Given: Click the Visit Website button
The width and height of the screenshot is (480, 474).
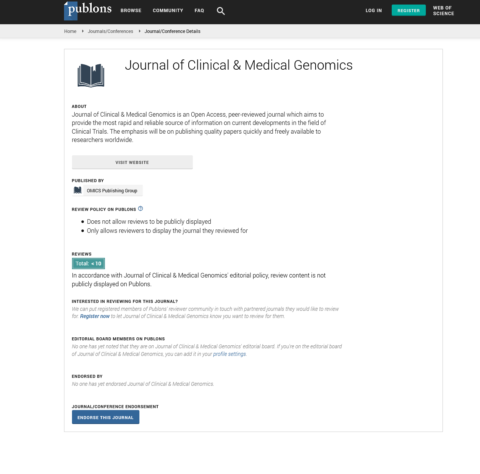Looking at the screenshot, I should click(132, 162).
